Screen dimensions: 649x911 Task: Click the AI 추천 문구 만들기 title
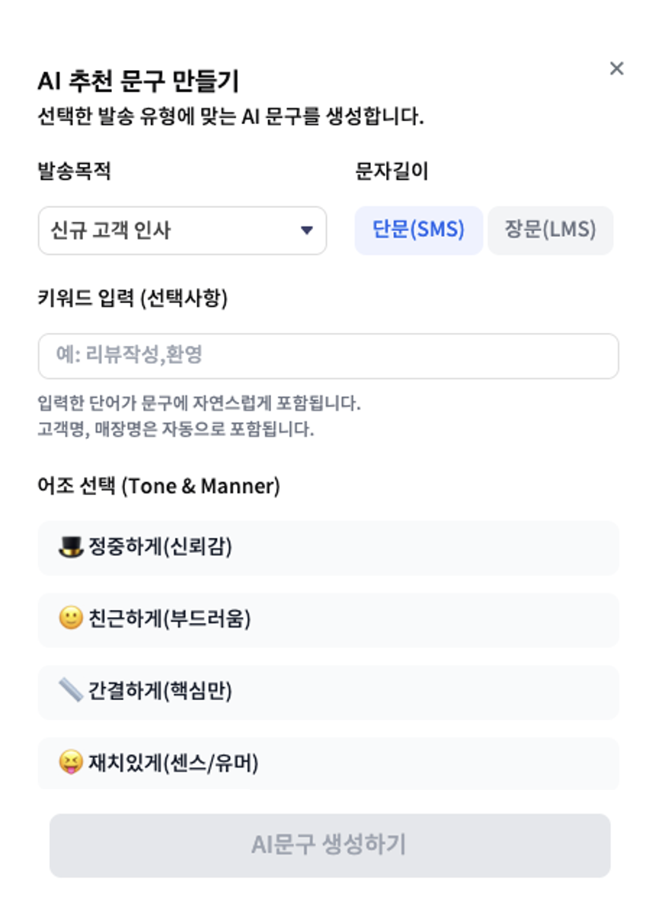[138, 82]
